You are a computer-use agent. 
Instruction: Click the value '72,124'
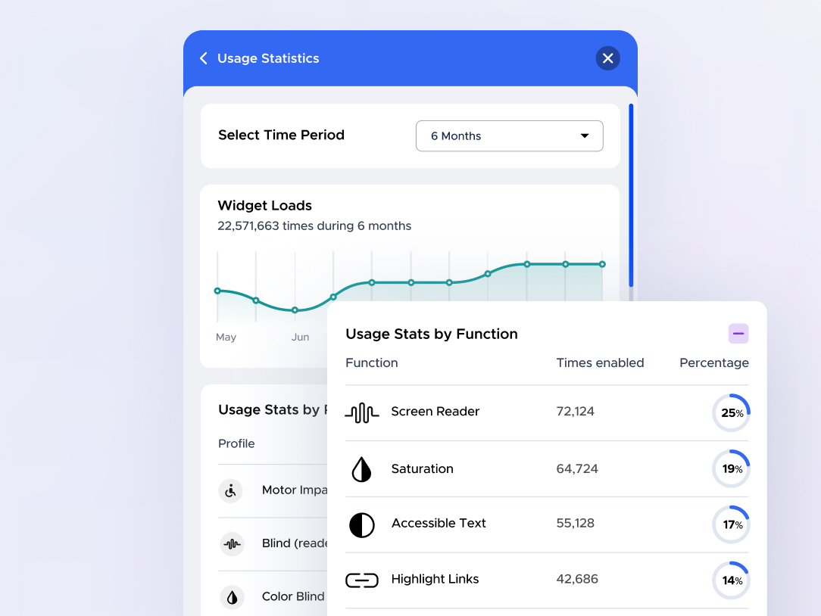click(x=575, y=412)
